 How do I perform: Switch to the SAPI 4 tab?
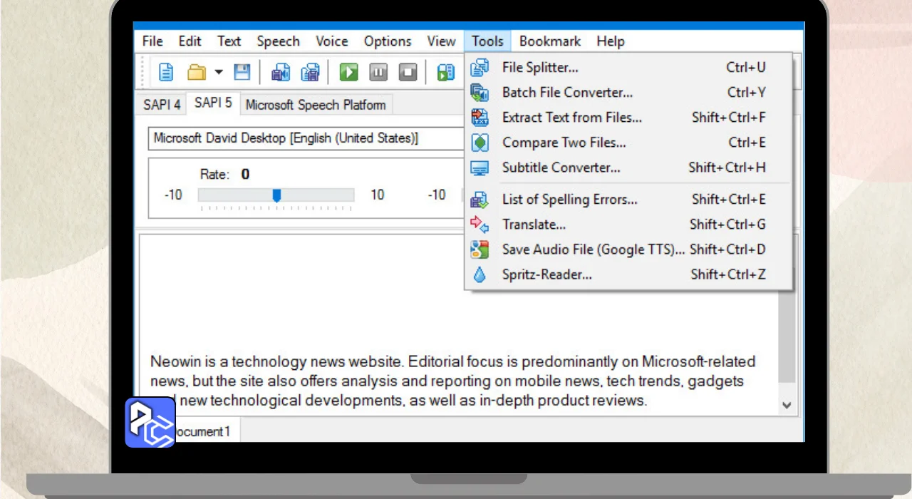(162, 105)
